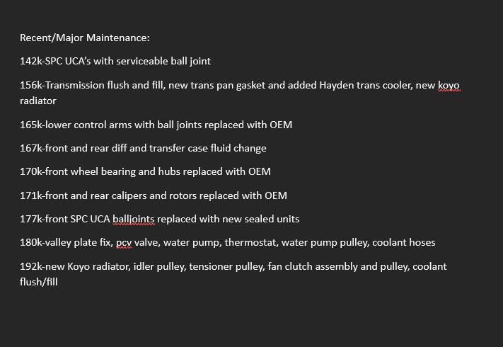
Task: Click the words transfer case fluid change
Action: tap(207, 148)
